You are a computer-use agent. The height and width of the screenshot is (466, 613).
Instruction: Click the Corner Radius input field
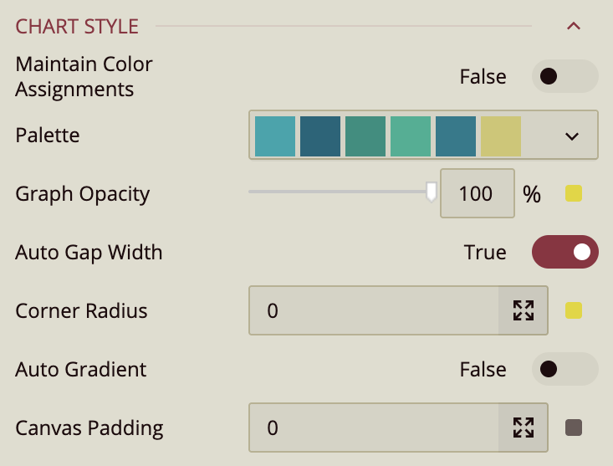coord(374,311)
